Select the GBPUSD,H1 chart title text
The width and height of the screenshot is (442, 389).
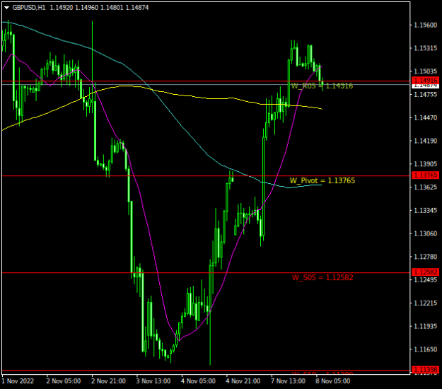pyautogui.click(x=29, y=8)
